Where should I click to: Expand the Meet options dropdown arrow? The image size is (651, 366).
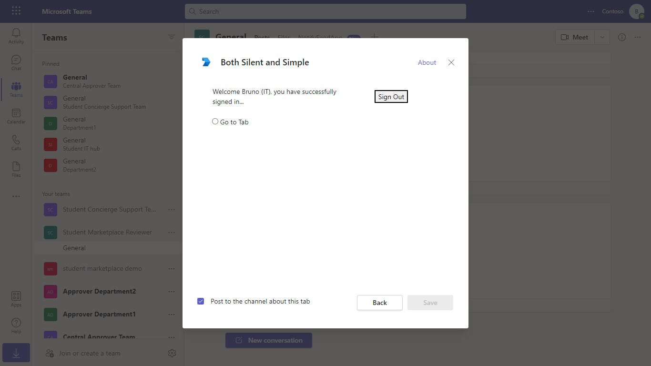602,37
